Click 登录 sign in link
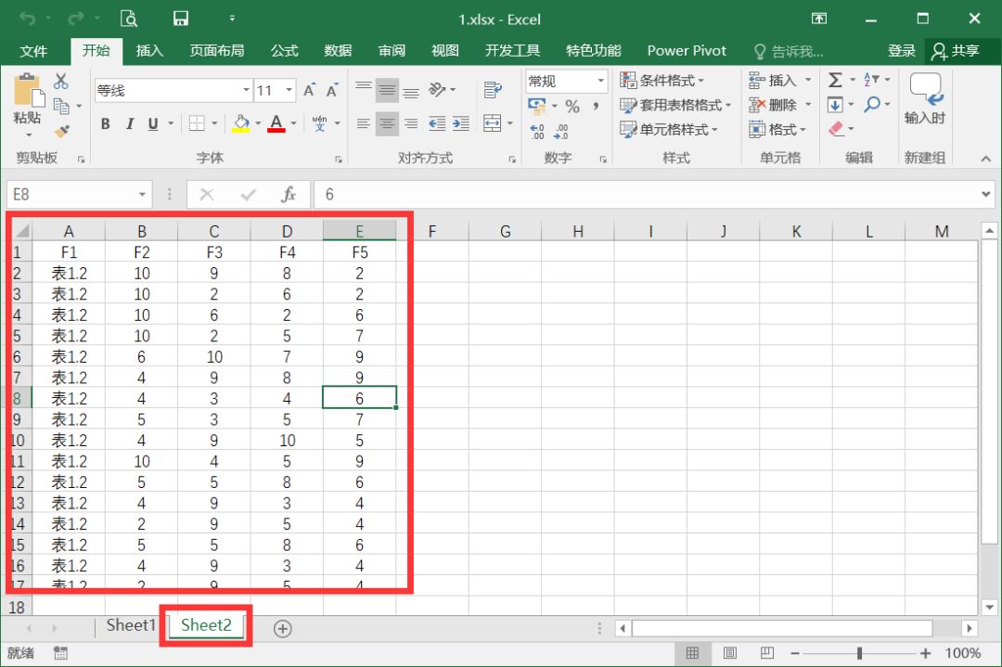 click(x=902, y=51)
